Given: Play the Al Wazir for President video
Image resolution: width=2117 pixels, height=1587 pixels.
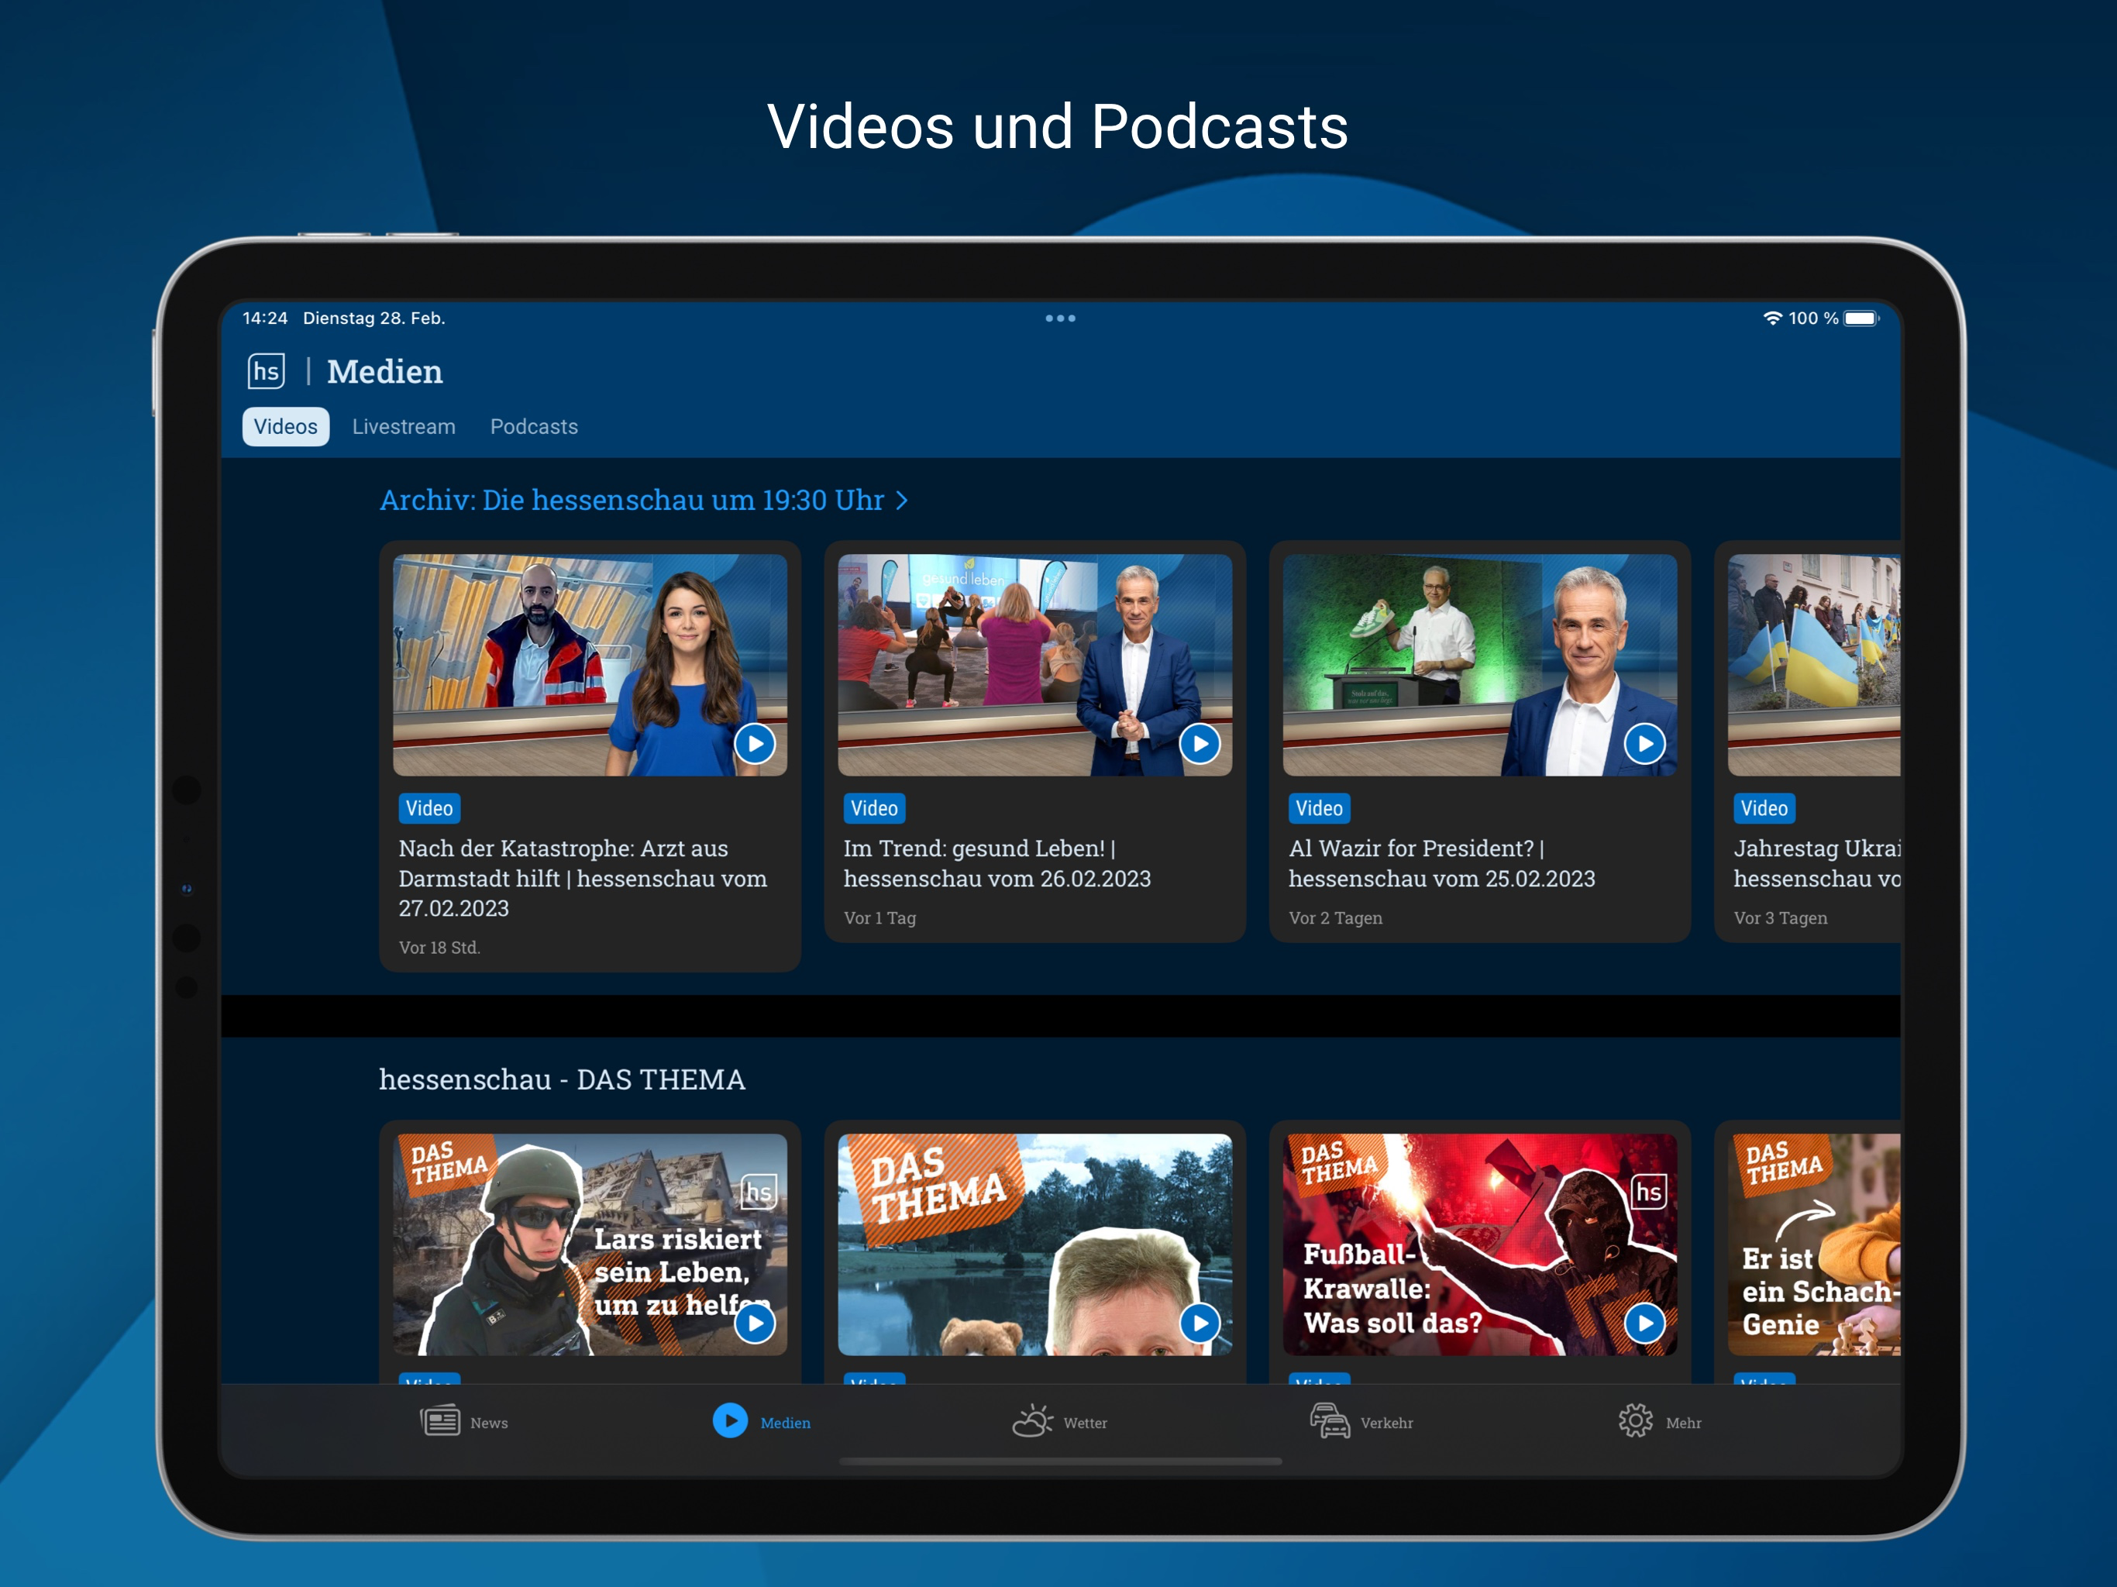Looking at the screenshot, I should click(x=1645, y=744).
